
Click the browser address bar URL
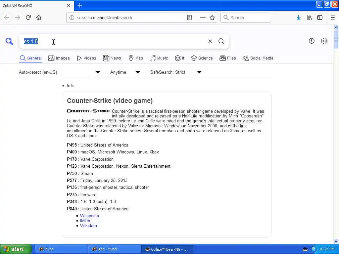(x=130, y=18)
